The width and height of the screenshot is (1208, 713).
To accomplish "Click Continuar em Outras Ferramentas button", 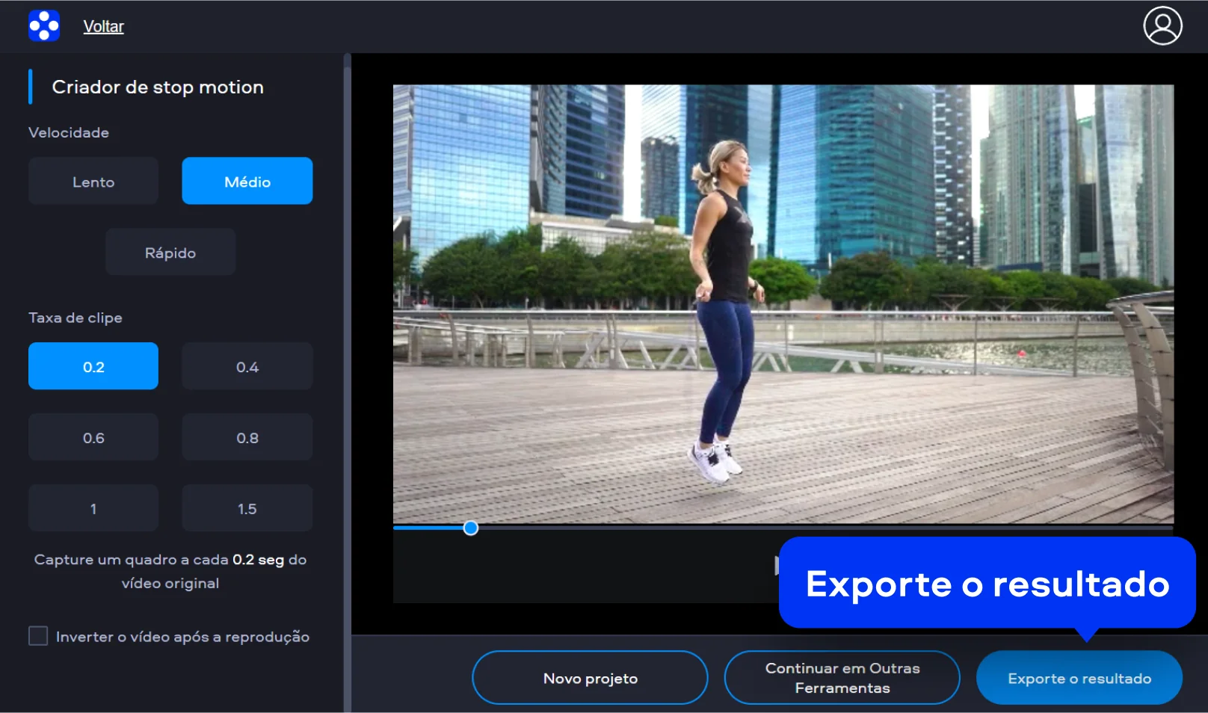I will coord(842,678).
